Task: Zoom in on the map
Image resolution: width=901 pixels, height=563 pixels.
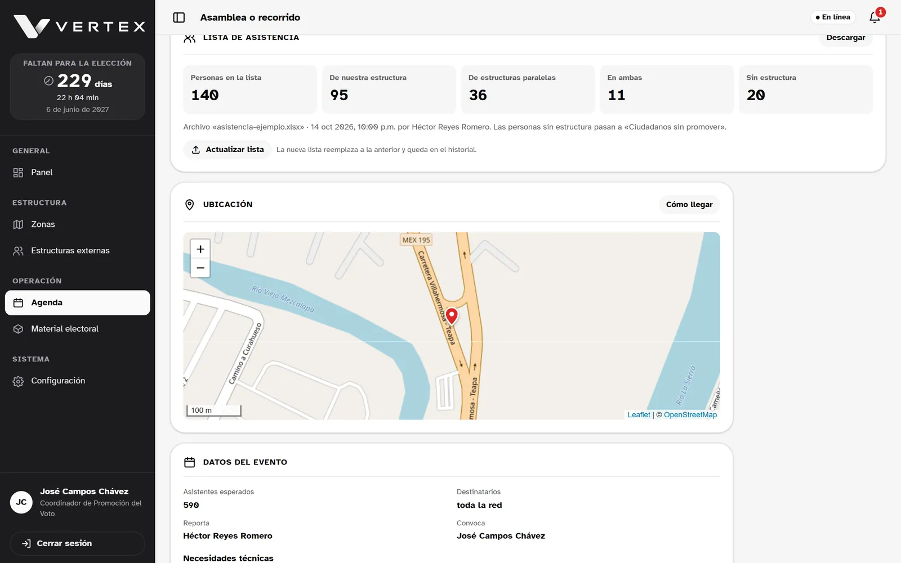Action: pos(200,249)
